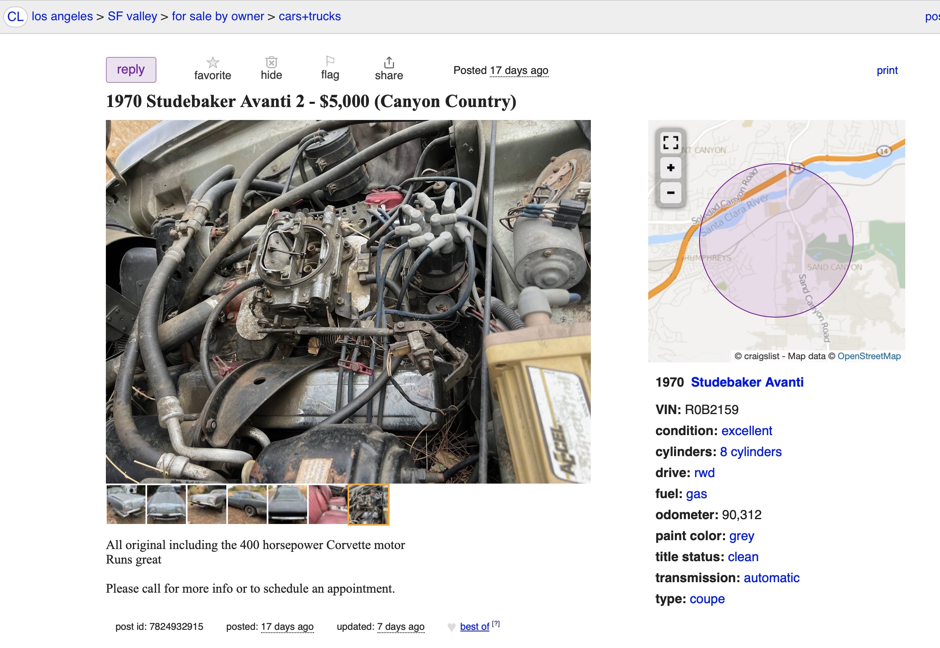Click the print link
940x648 pixels.
887,70
